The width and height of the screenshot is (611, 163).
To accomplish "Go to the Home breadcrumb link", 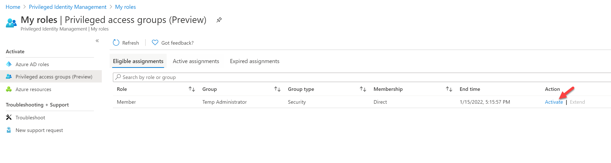I will point(13,7).
